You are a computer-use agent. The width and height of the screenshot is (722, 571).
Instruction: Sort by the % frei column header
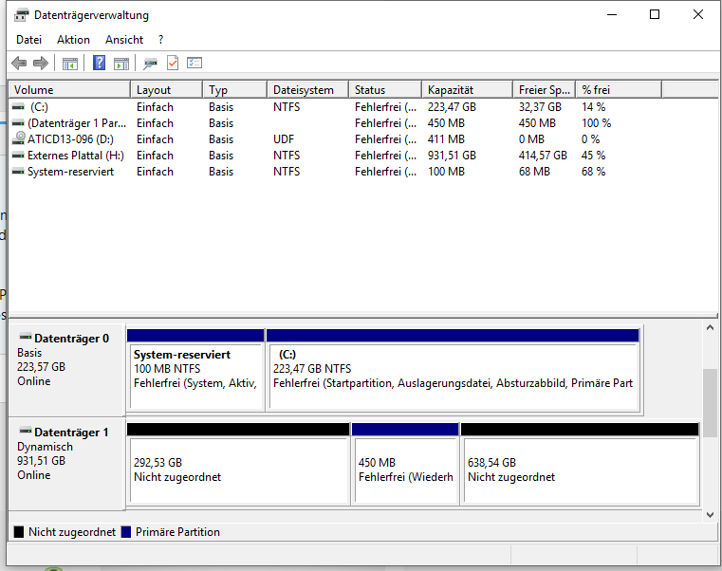click(619, 90)
